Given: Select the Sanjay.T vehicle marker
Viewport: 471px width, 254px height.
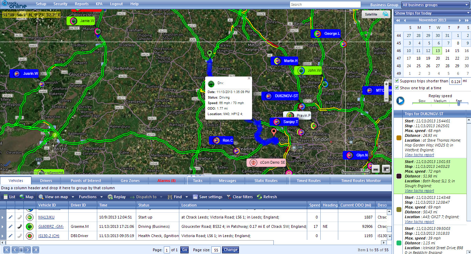Looking at the screenshot, I should 284,122.
